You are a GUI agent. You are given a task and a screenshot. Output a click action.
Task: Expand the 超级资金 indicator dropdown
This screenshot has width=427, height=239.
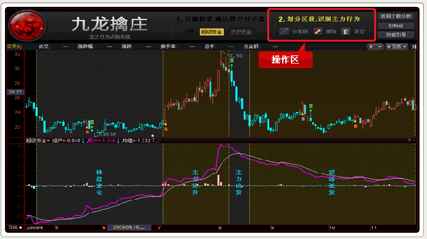[x=37, y=141]
